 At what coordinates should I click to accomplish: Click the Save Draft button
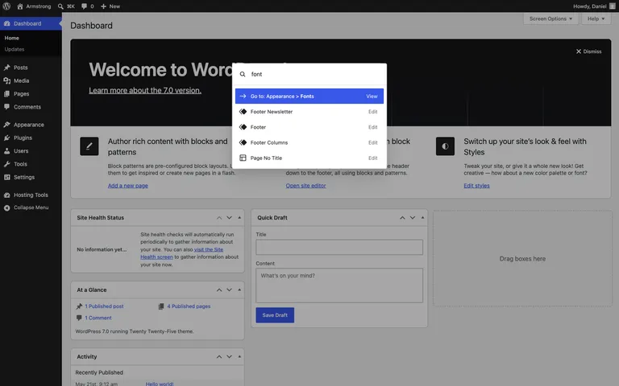(x=275, y=315)
